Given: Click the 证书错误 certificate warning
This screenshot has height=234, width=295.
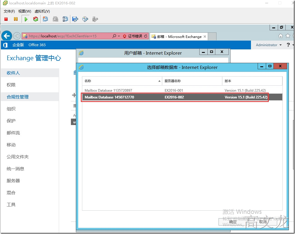Looking at the screenshot, I should [x=133, y=36].
